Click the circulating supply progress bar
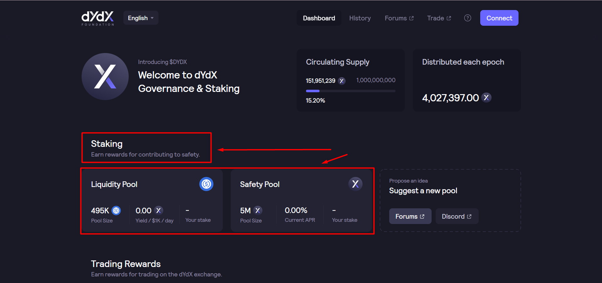 [x=351, y=91]
